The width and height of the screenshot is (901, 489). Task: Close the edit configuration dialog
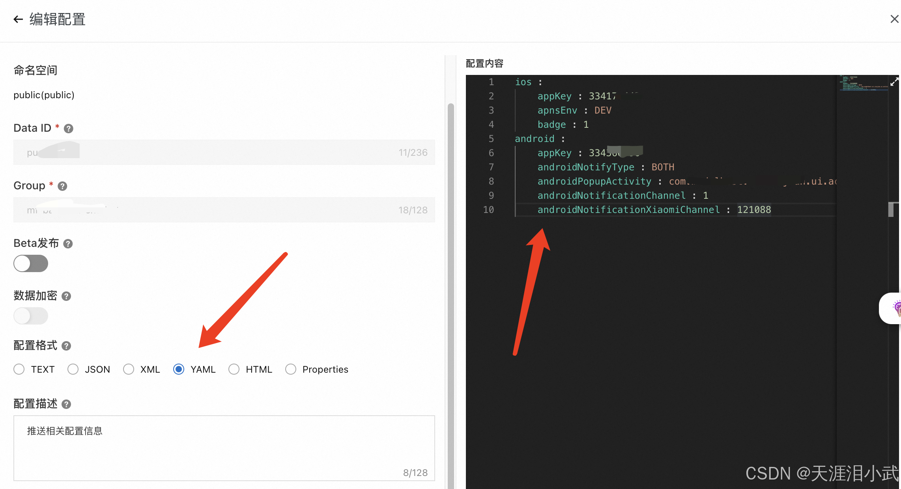[894, 19]
